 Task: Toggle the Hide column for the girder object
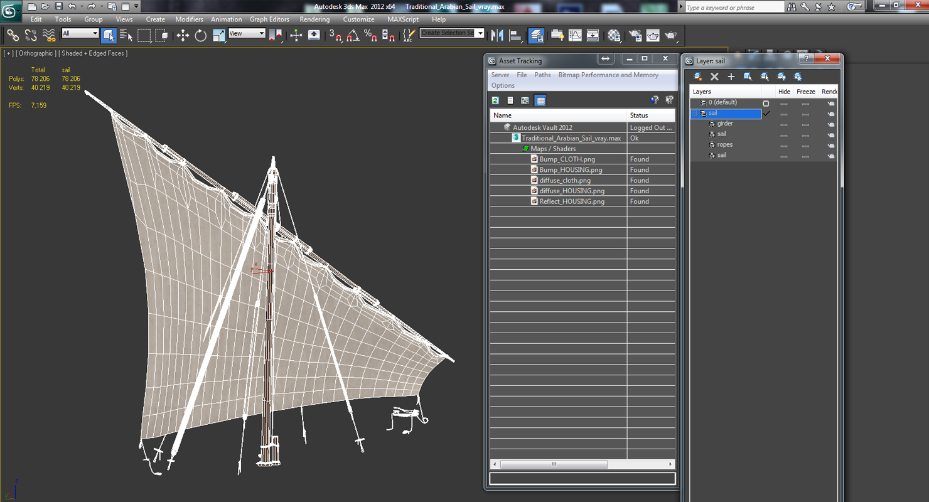[x=784, y=124]
